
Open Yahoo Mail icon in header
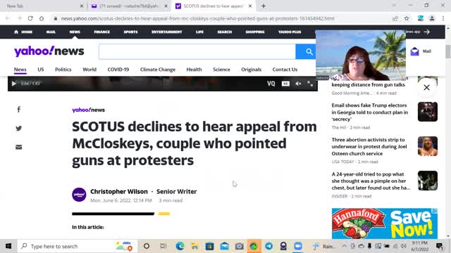(x=414, y=51)
